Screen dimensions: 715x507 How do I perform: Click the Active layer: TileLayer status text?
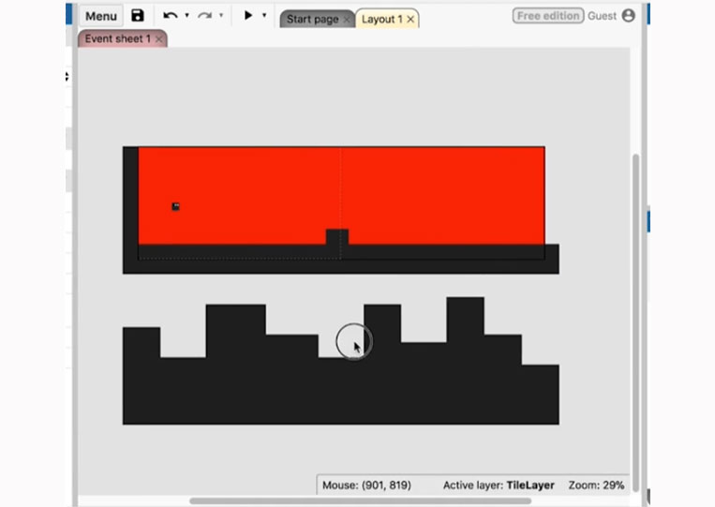499,485
